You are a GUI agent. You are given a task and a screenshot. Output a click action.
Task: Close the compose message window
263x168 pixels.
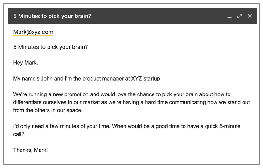[250, 16]
